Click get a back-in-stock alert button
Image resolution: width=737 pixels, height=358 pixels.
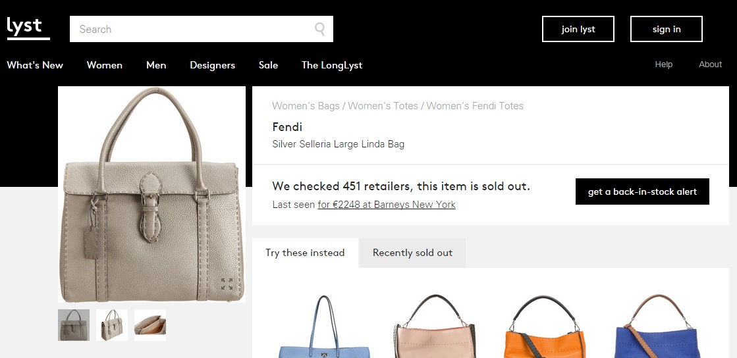[642, 192]
